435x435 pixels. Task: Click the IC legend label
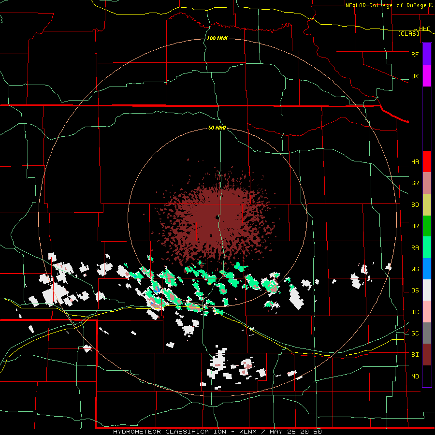tap(415, 312)
